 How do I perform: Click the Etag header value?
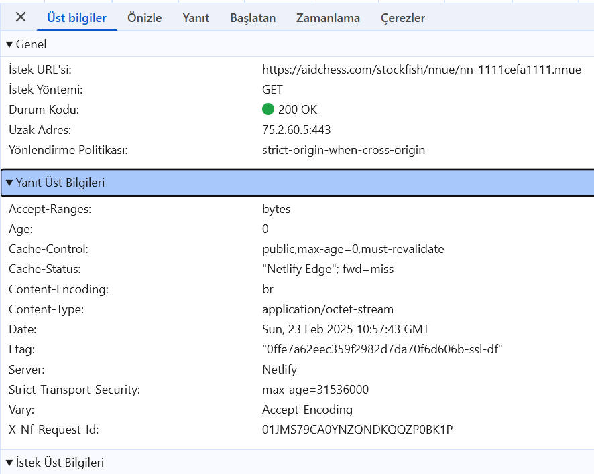click(x=382, y=349)
